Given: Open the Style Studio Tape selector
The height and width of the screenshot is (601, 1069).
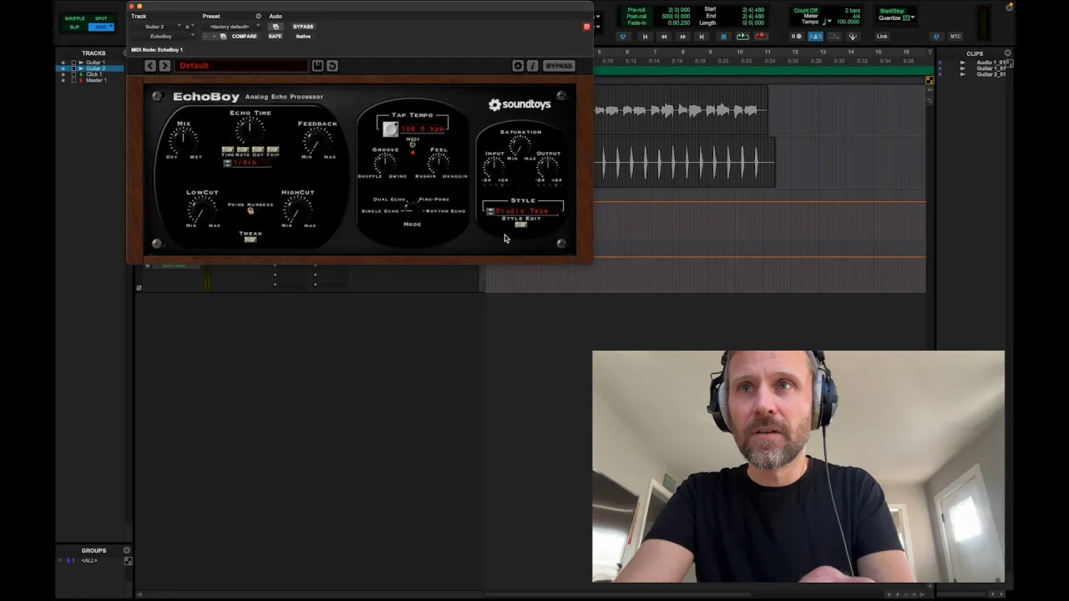Looking at the screenshot, I should coord(522,211).
